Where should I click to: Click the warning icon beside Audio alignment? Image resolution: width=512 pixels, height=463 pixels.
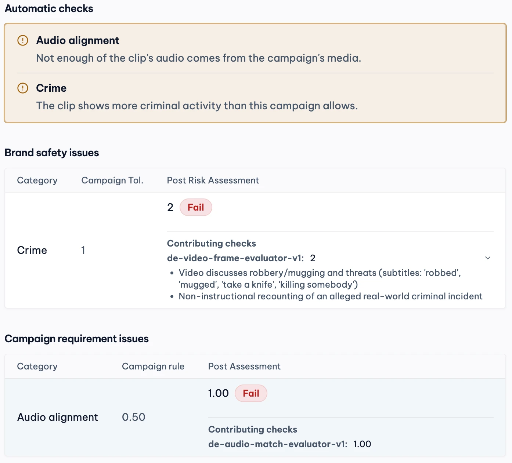point(23,40)
